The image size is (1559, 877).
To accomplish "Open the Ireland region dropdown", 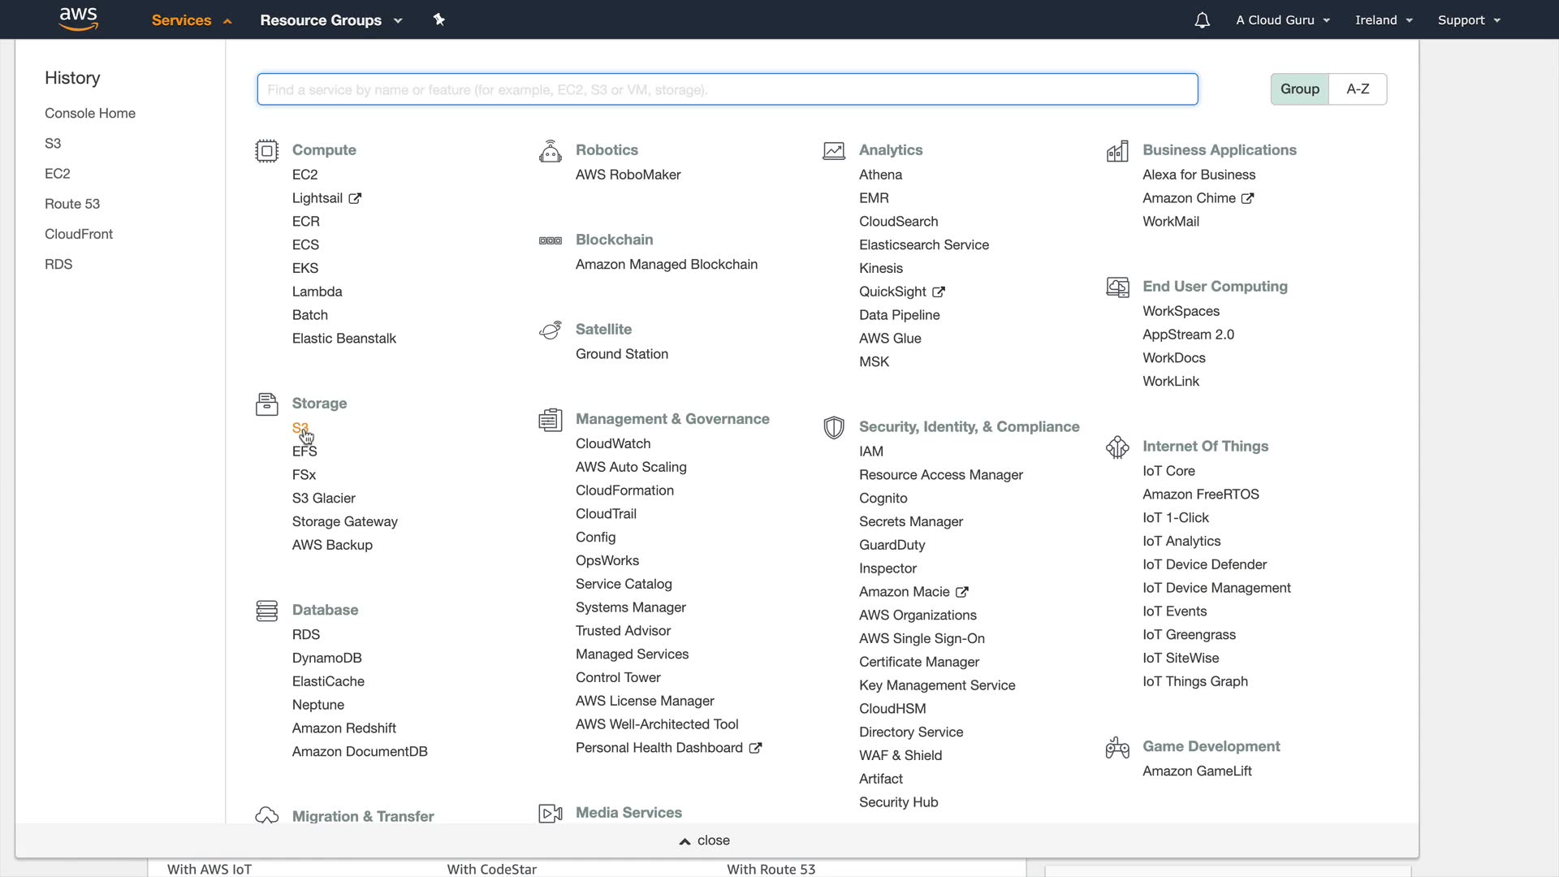I will tap(1384, 20).
